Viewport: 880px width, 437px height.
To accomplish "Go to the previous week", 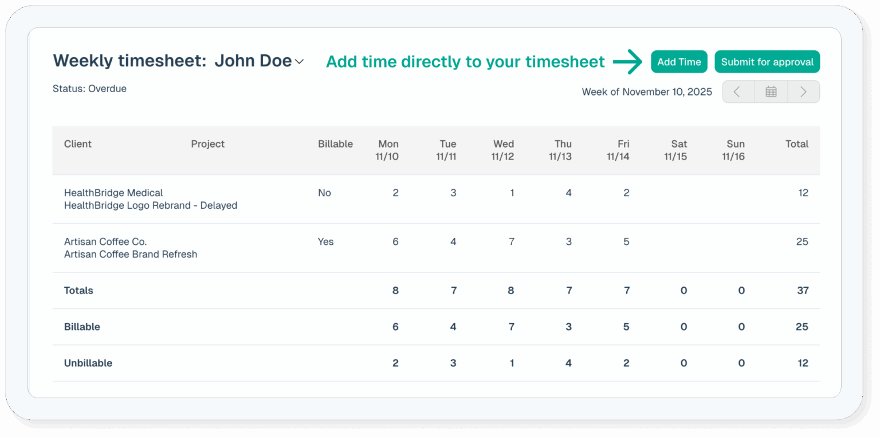I will 738,92.
